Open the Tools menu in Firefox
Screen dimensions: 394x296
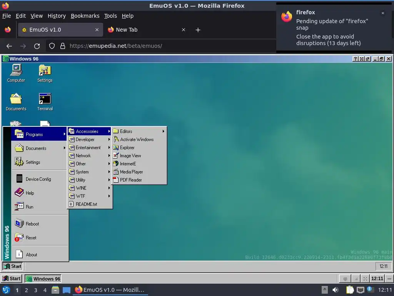point(110,16)
